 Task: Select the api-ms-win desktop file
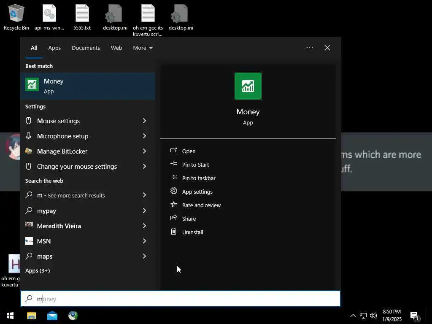click(x=49, y=17)
